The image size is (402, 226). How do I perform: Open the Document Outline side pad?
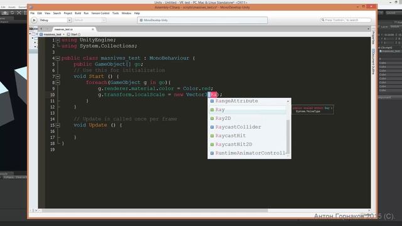(x=373, y=62)
